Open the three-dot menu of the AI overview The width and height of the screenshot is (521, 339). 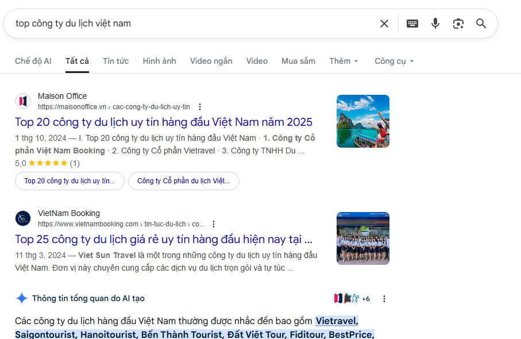[x=384, y=298]
